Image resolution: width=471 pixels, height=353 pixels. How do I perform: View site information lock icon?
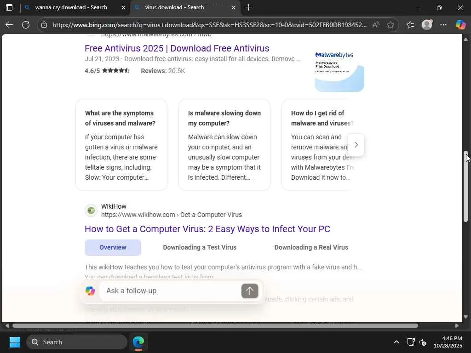44,25
